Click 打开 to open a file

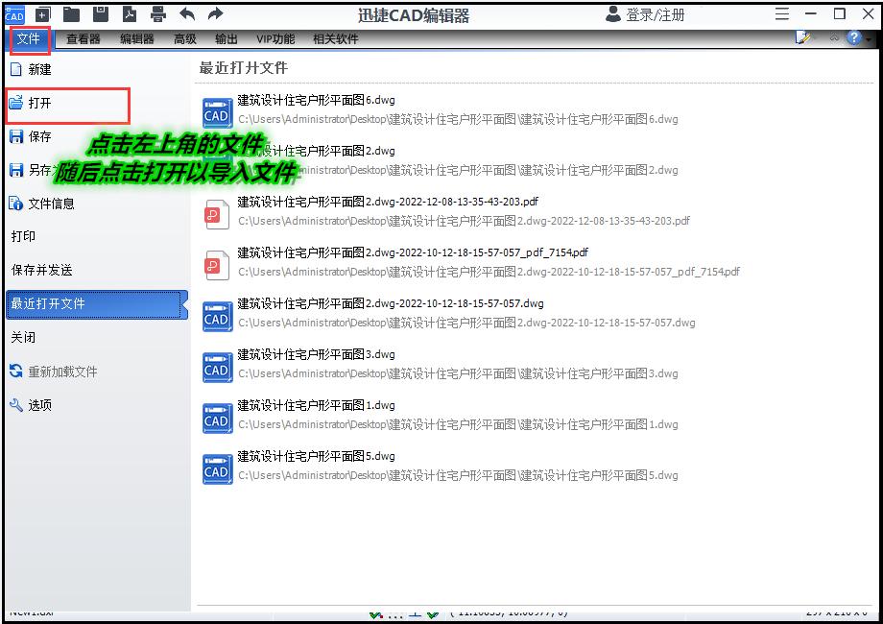pos(38,103)
